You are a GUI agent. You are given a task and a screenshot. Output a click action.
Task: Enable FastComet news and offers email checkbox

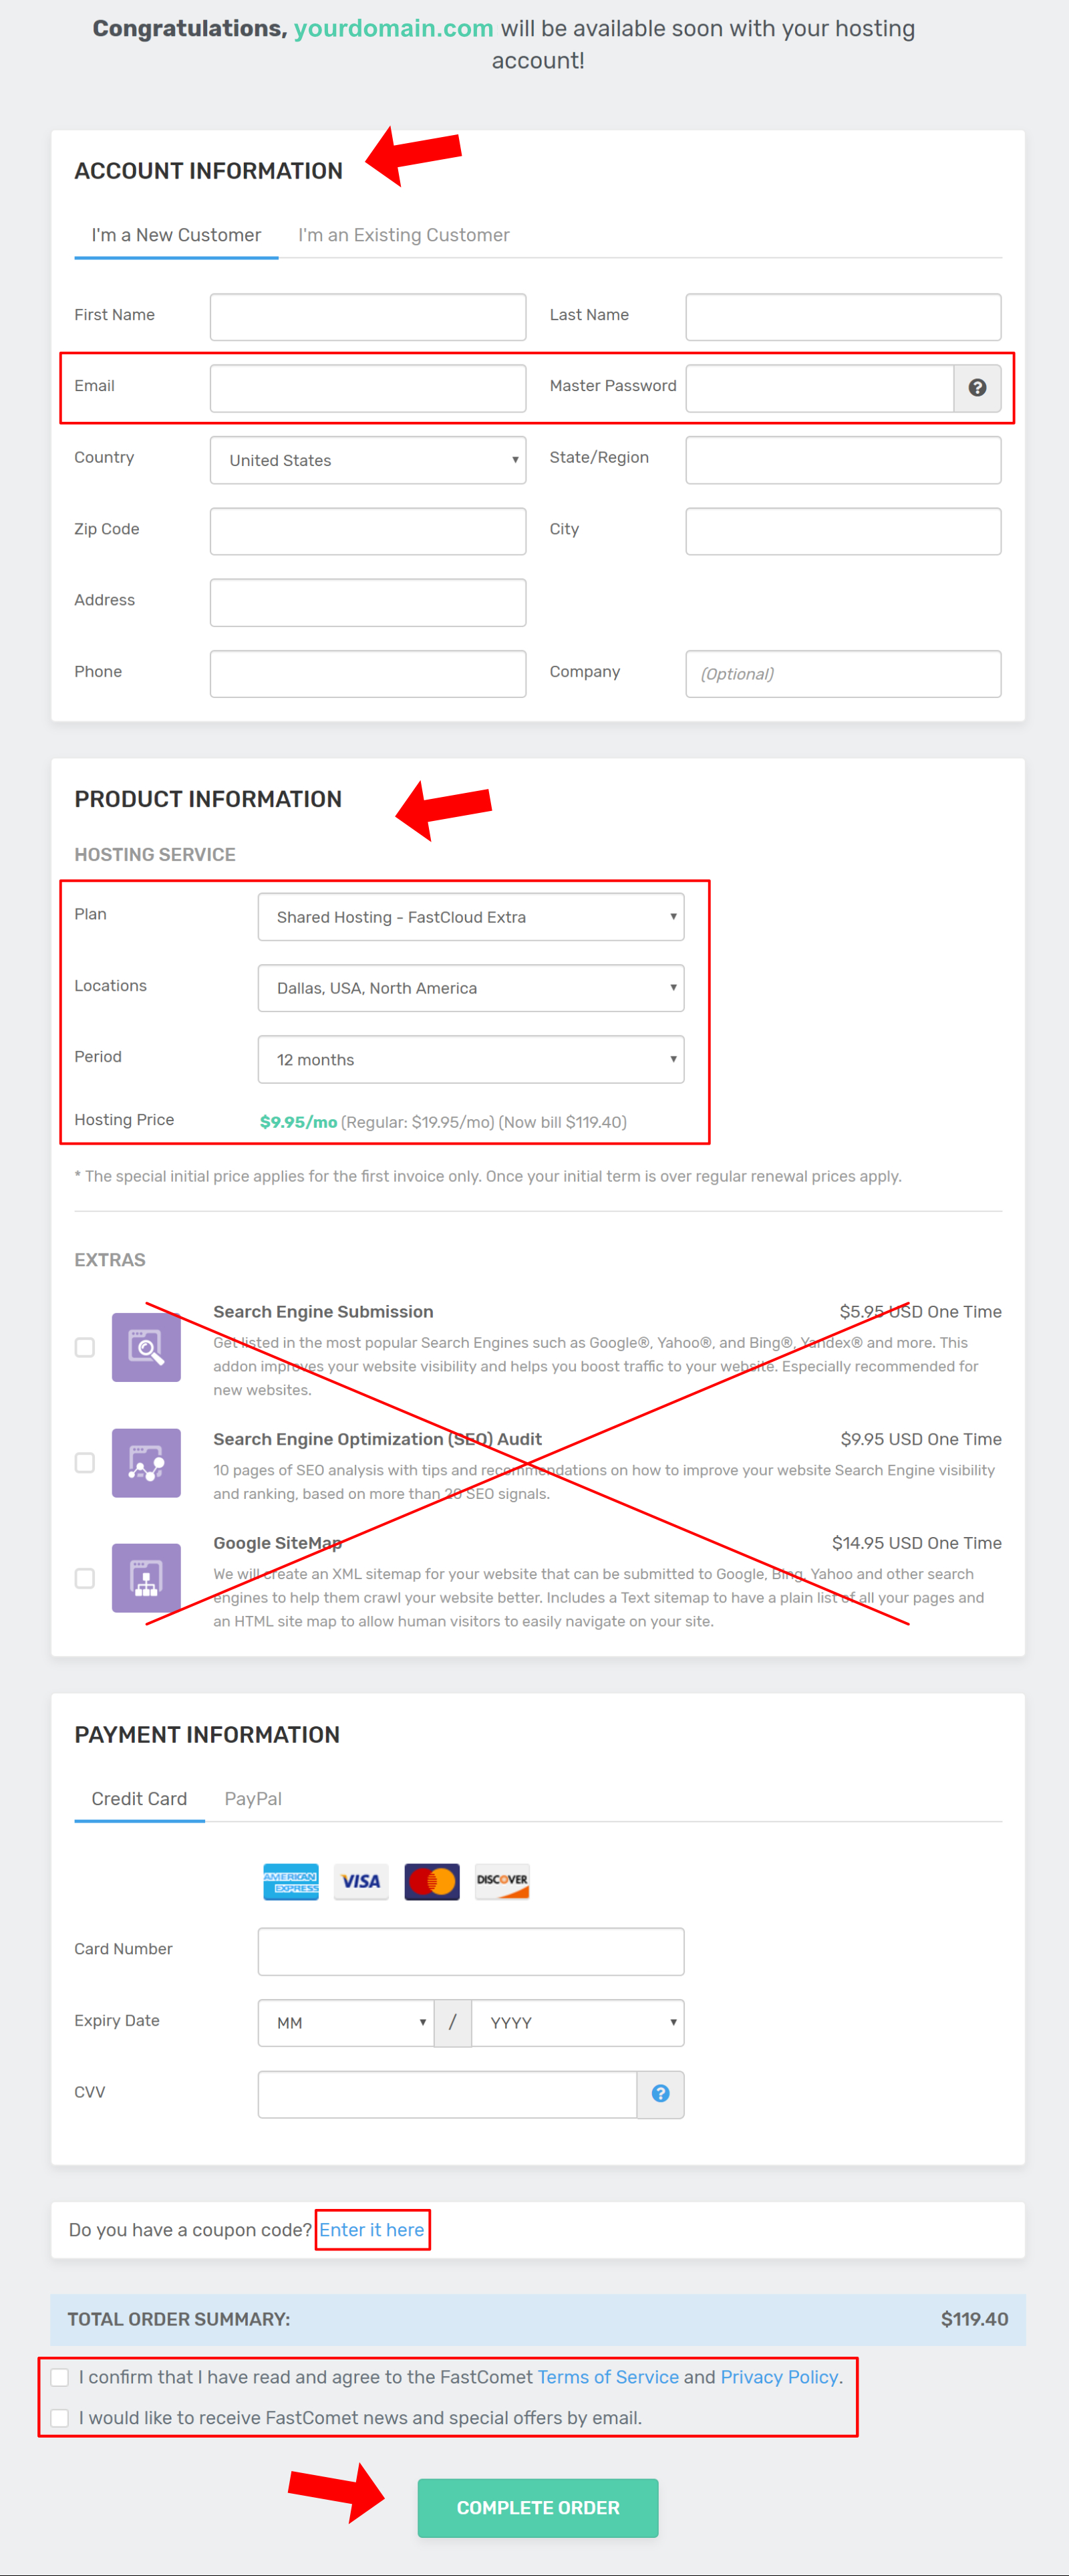60,2417
